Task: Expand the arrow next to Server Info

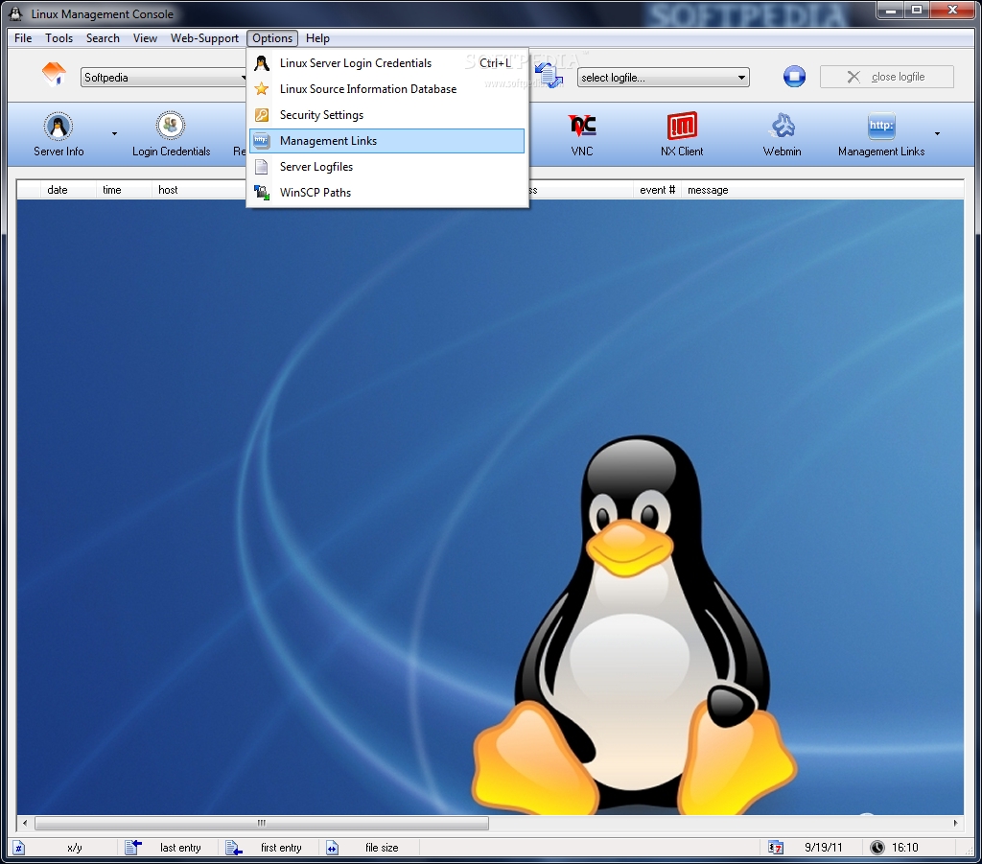Action: (114, 133)
